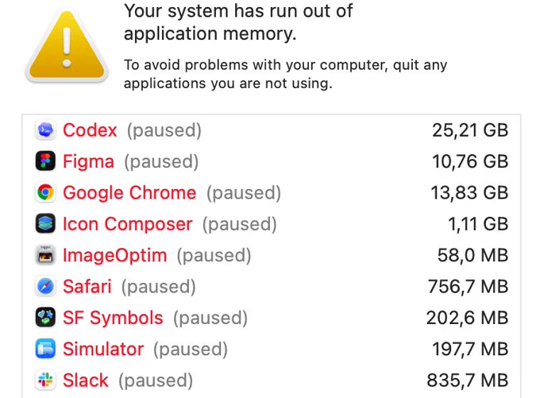Click the Simulator app icon
The height and width of the screenshot is (398, 540).
point(45,349)
